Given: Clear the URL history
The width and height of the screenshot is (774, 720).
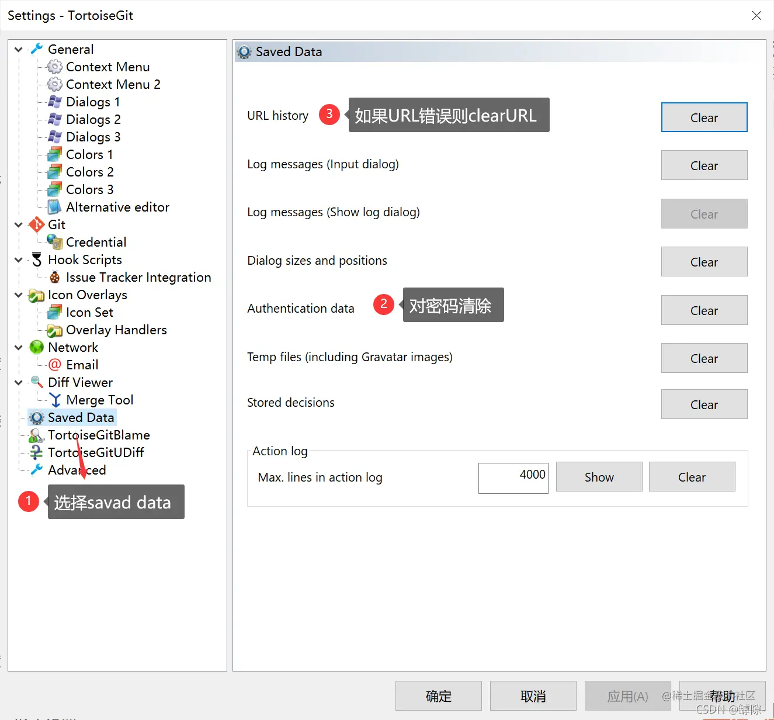Looking at the screenshot, I should [704, 117].
